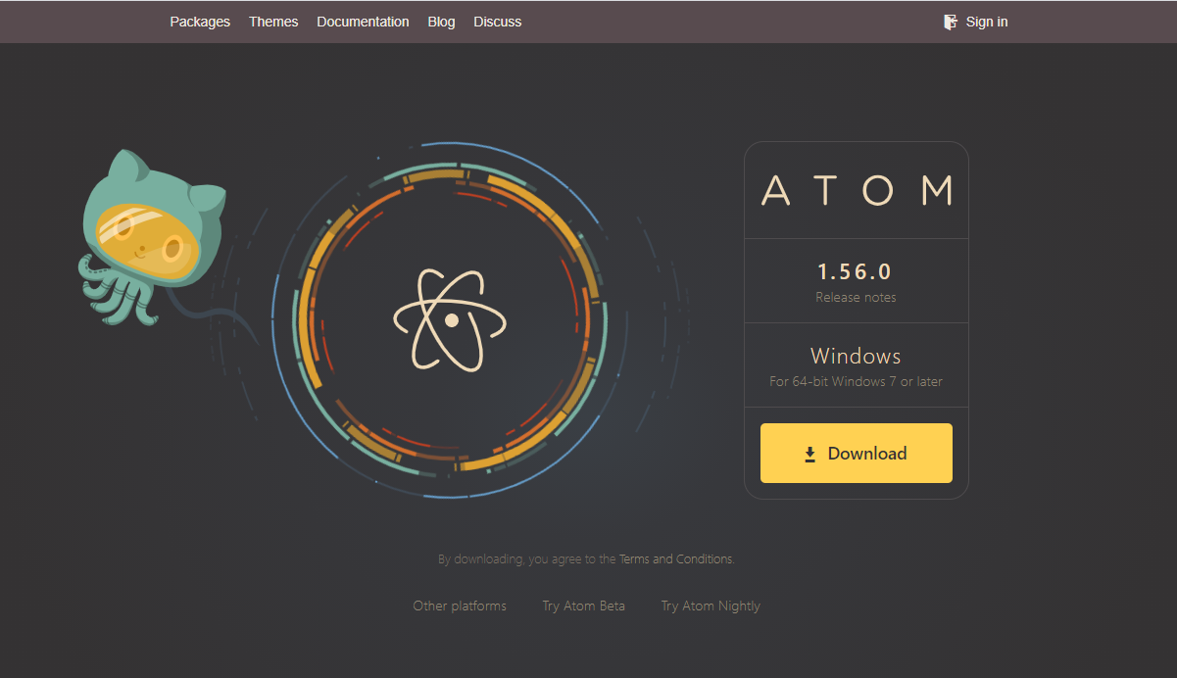
Task: Open the Discuss forum link
Action: [498, 22]
